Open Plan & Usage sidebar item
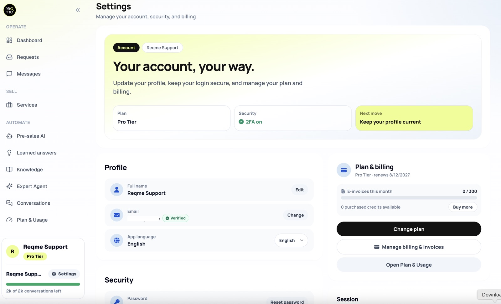Image resolution: width=501 pixels, height=304 pixels. [32, 220]
